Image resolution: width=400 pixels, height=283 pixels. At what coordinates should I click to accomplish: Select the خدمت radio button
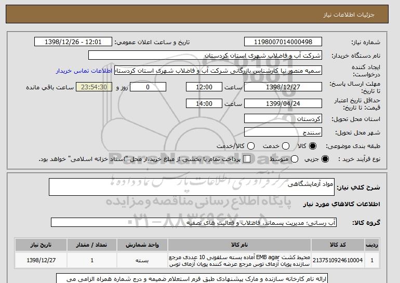[x=286, y=146]
